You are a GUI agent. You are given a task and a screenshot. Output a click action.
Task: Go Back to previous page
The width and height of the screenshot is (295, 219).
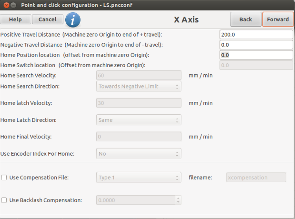click(246, 19)
